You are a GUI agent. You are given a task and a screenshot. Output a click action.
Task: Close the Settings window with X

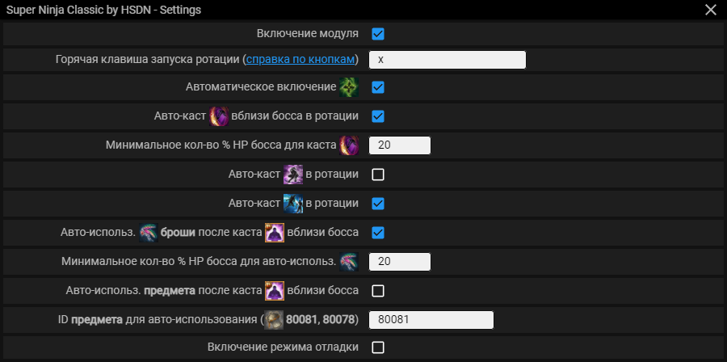[710, 10]
